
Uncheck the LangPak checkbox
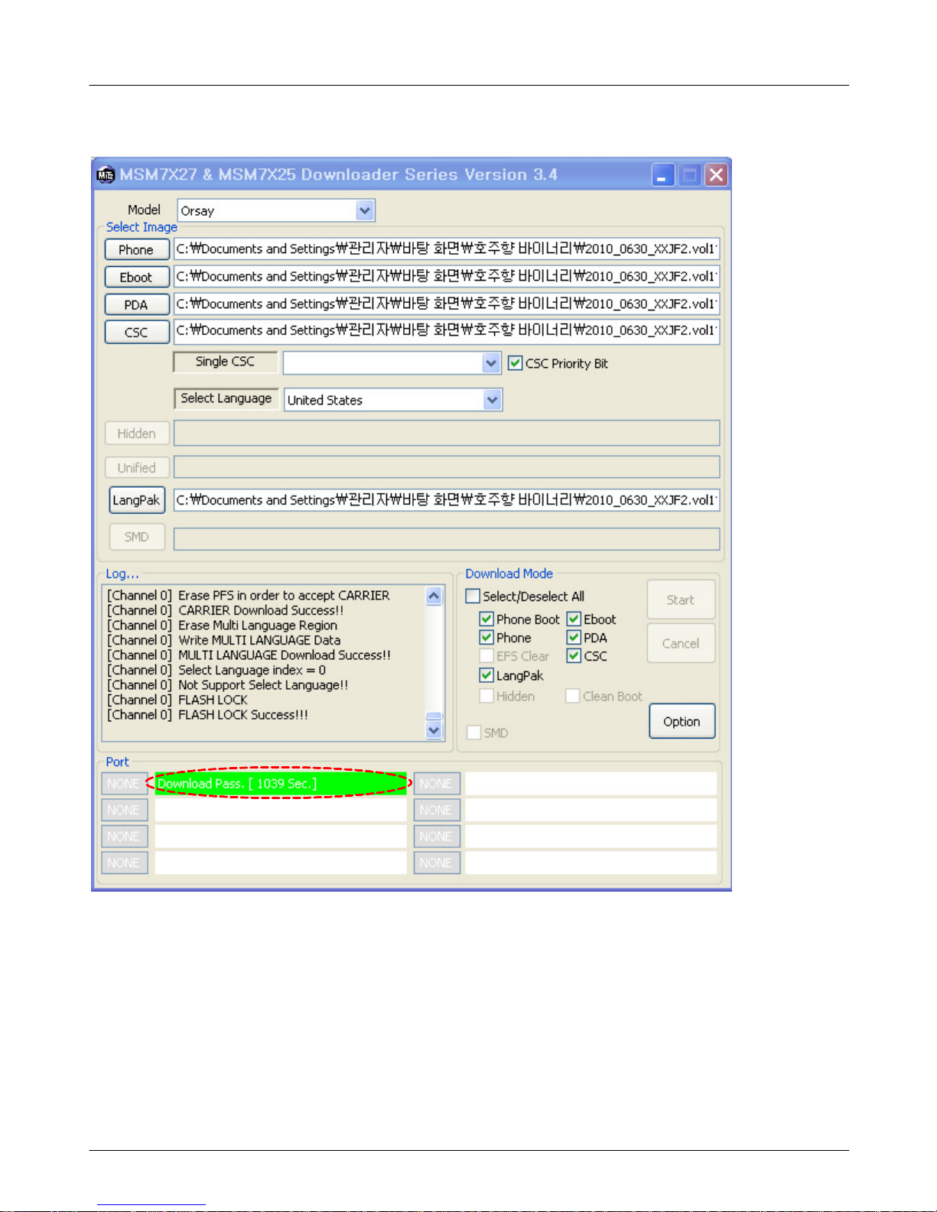tap(486, 675)
